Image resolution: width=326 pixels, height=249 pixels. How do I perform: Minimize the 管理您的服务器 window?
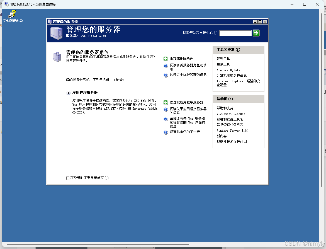(255, 22)
